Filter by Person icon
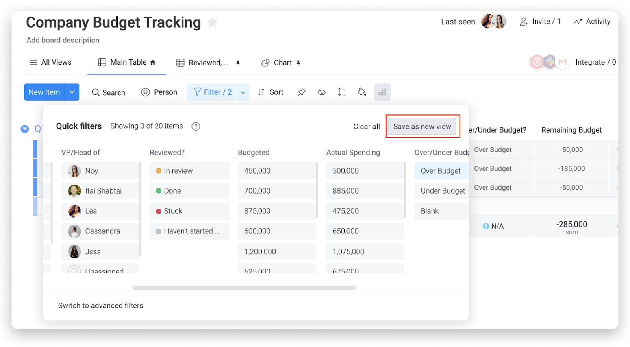Viewport: 630px width, 347px height. point(159,92)
